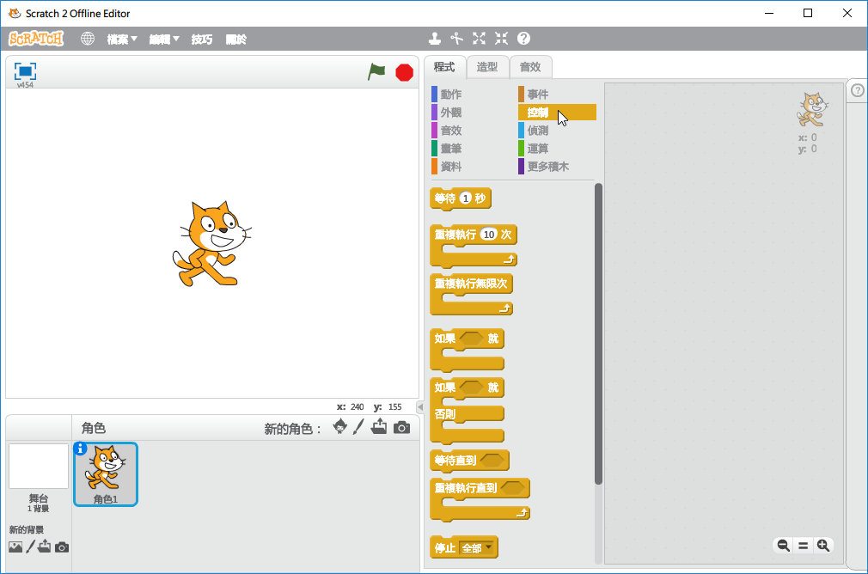This screenshot has width=868, height=574.
Task: Select the 控制 control category
Action: click(x=557, y=113)
